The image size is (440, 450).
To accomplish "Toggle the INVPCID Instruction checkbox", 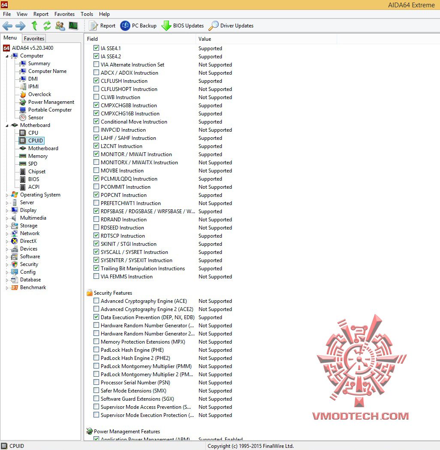I will click(x=96, y=130).
